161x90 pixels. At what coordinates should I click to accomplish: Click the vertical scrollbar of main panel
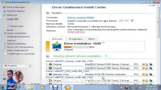(x=158, y=22)
